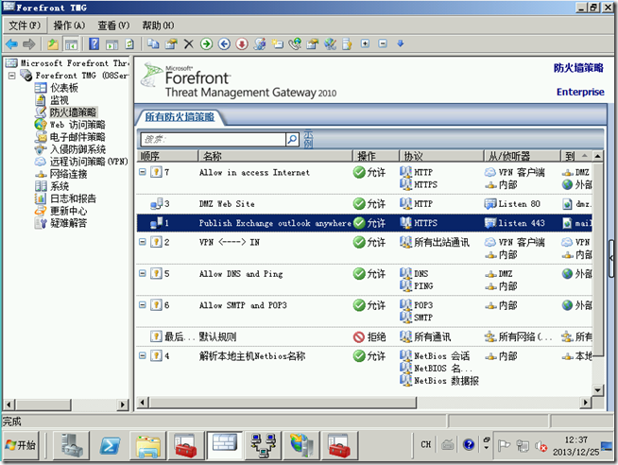This screenshot has height=465, width=618.
Task: Click the blue help tray icon
Action: point(469,445)
